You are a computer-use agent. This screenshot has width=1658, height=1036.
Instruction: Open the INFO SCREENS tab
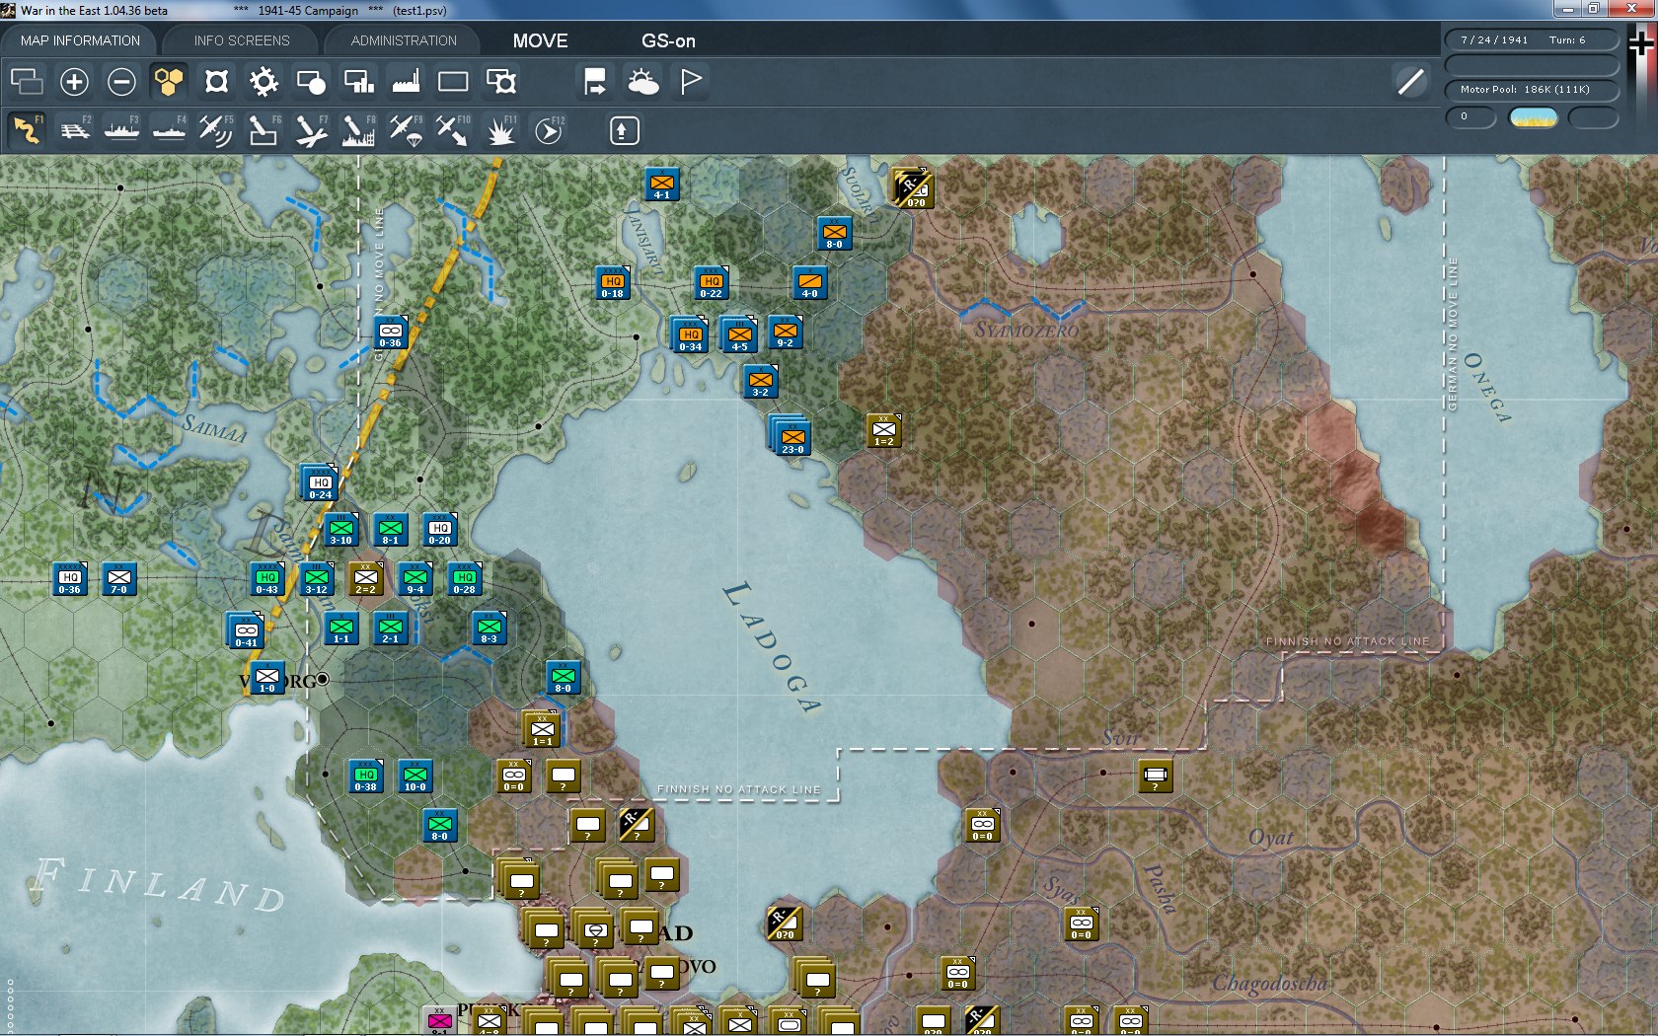(242, 40)
